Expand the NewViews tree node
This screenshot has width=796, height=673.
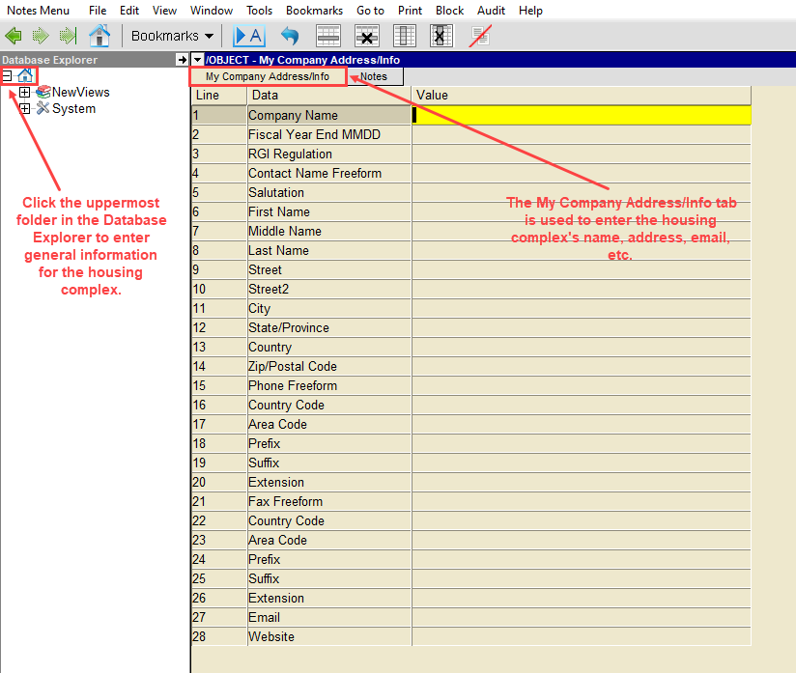click(x=24, y=93)
